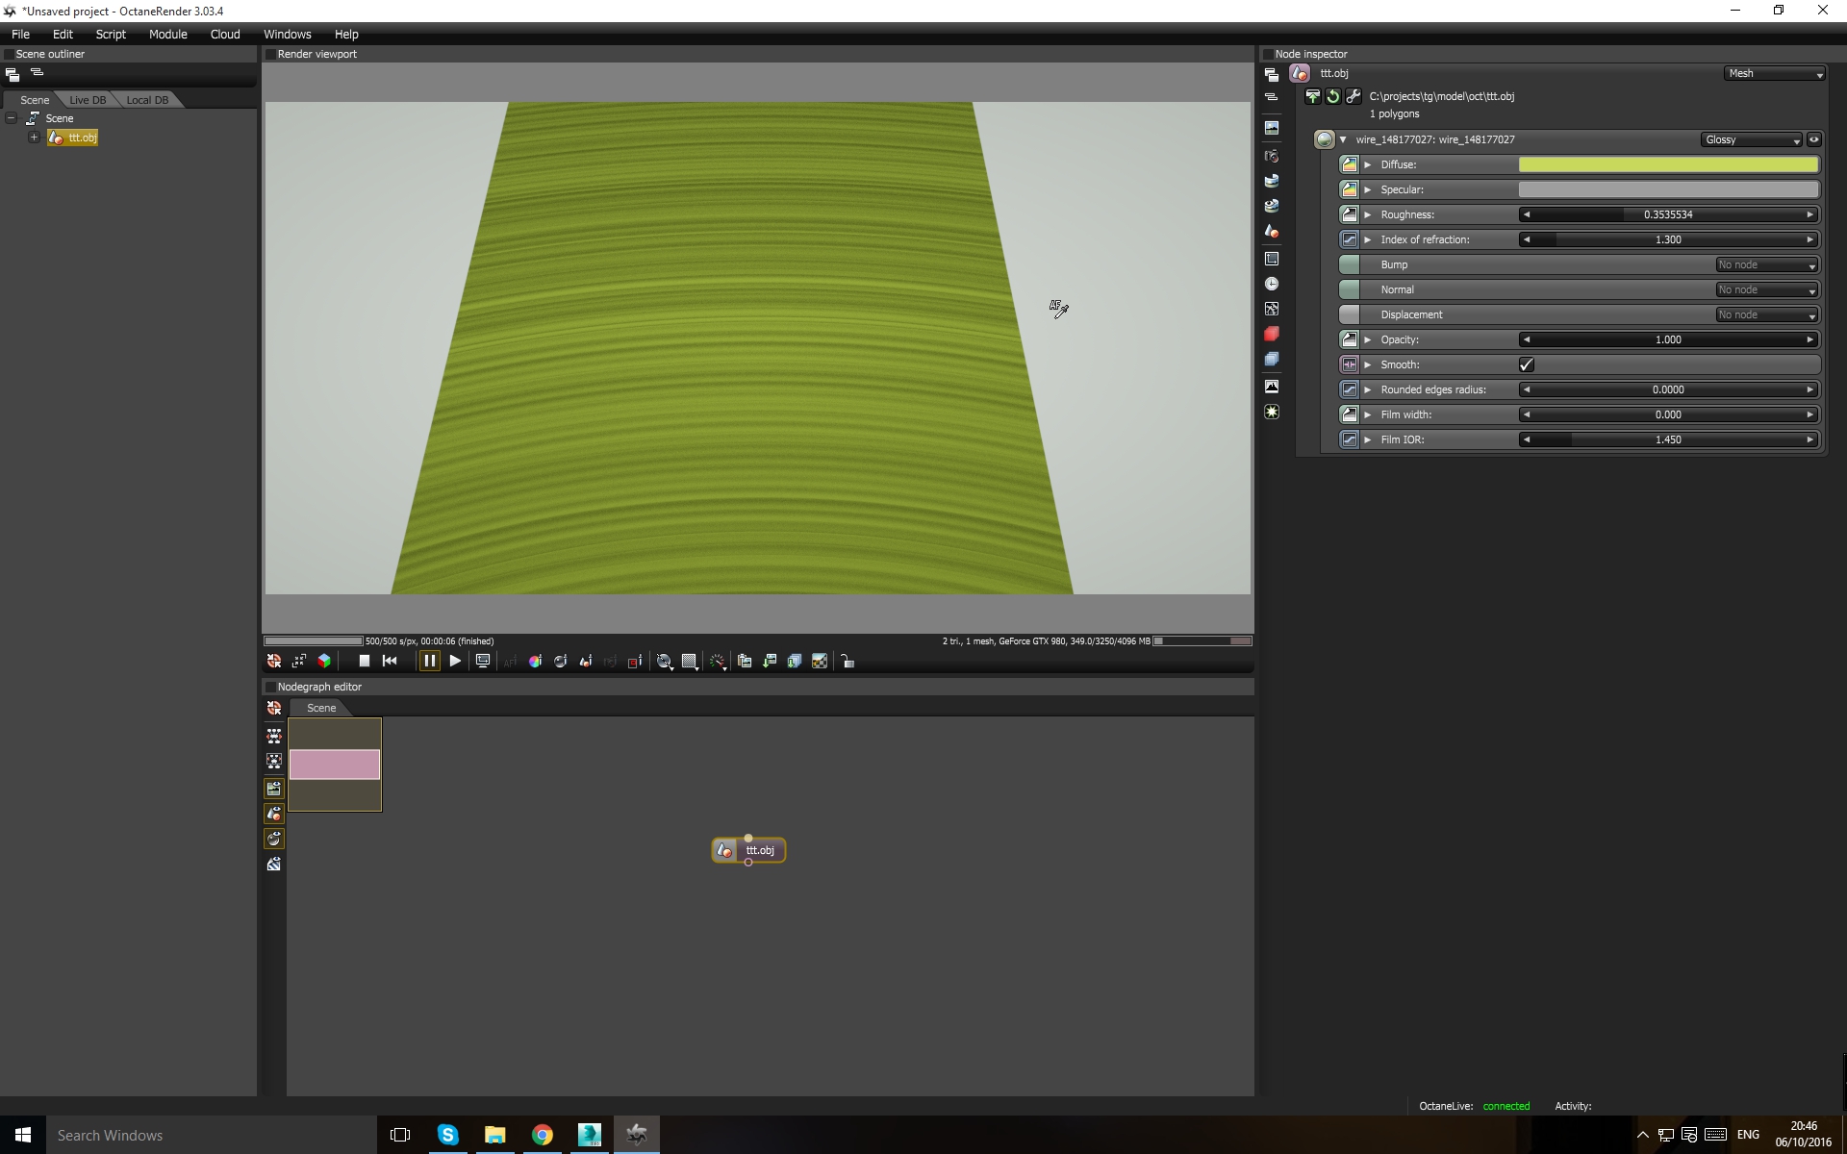1847x1154 pixels.
Task: Open the Chrome browser from taskbar
Action: coord(543,1135)
